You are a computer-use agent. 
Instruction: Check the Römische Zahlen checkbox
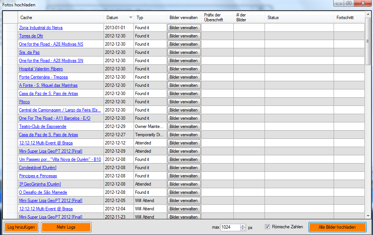(268, 227)
